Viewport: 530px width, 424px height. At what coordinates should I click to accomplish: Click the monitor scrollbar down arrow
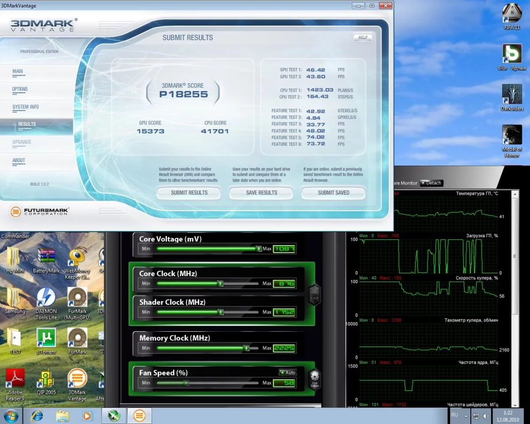[x=515, y=404]
